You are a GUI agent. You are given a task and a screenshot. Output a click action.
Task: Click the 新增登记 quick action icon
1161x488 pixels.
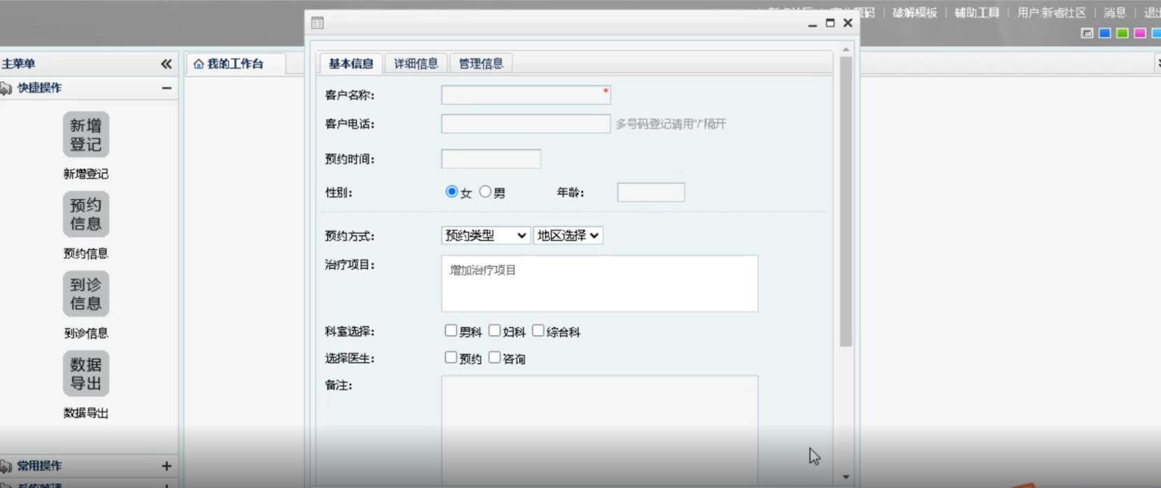tap(86, 134)
